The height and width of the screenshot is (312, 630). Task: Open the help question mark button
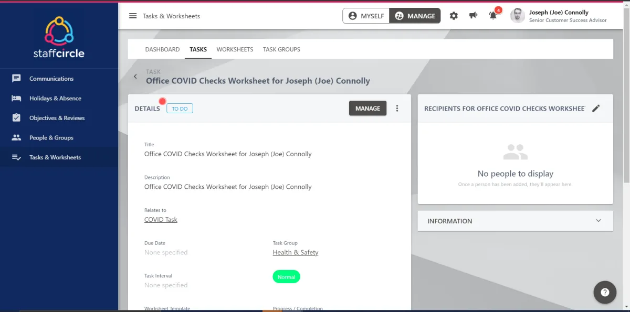(x=605, y=292)
